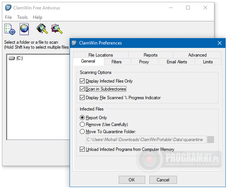Screen dimensions: 228x189
Task: Select the Report Only radio button
Action: [x=82, y=117]
